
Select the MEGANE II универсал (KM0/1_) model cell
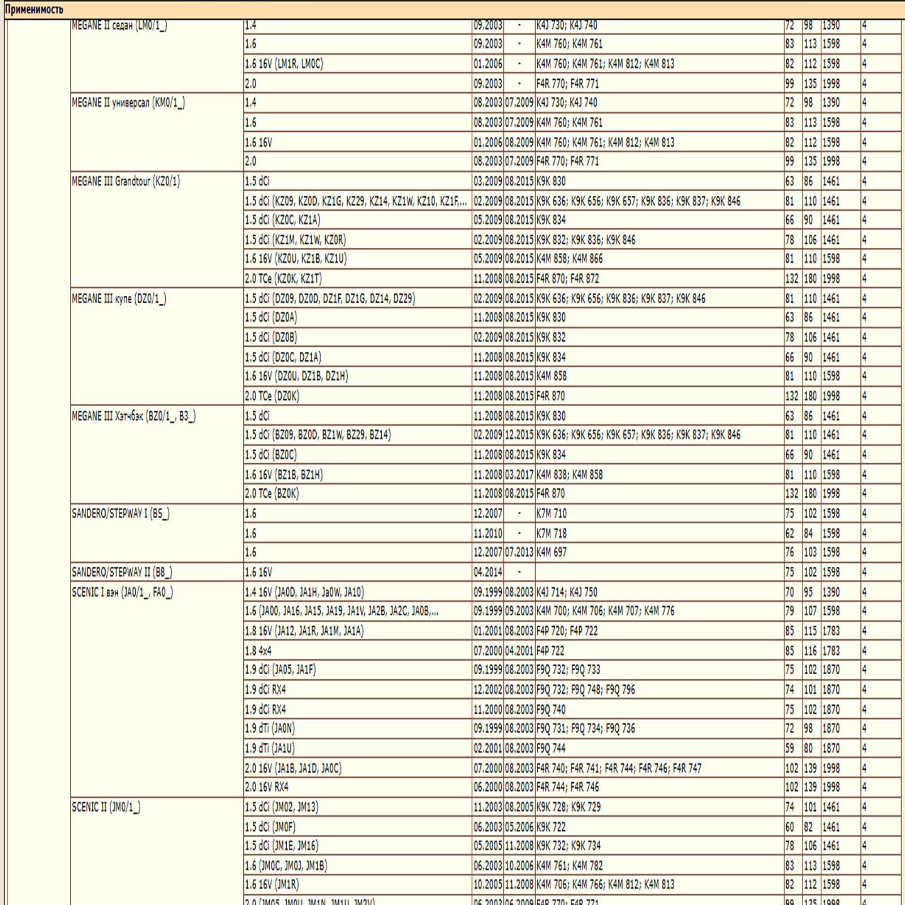click(128, 103)
